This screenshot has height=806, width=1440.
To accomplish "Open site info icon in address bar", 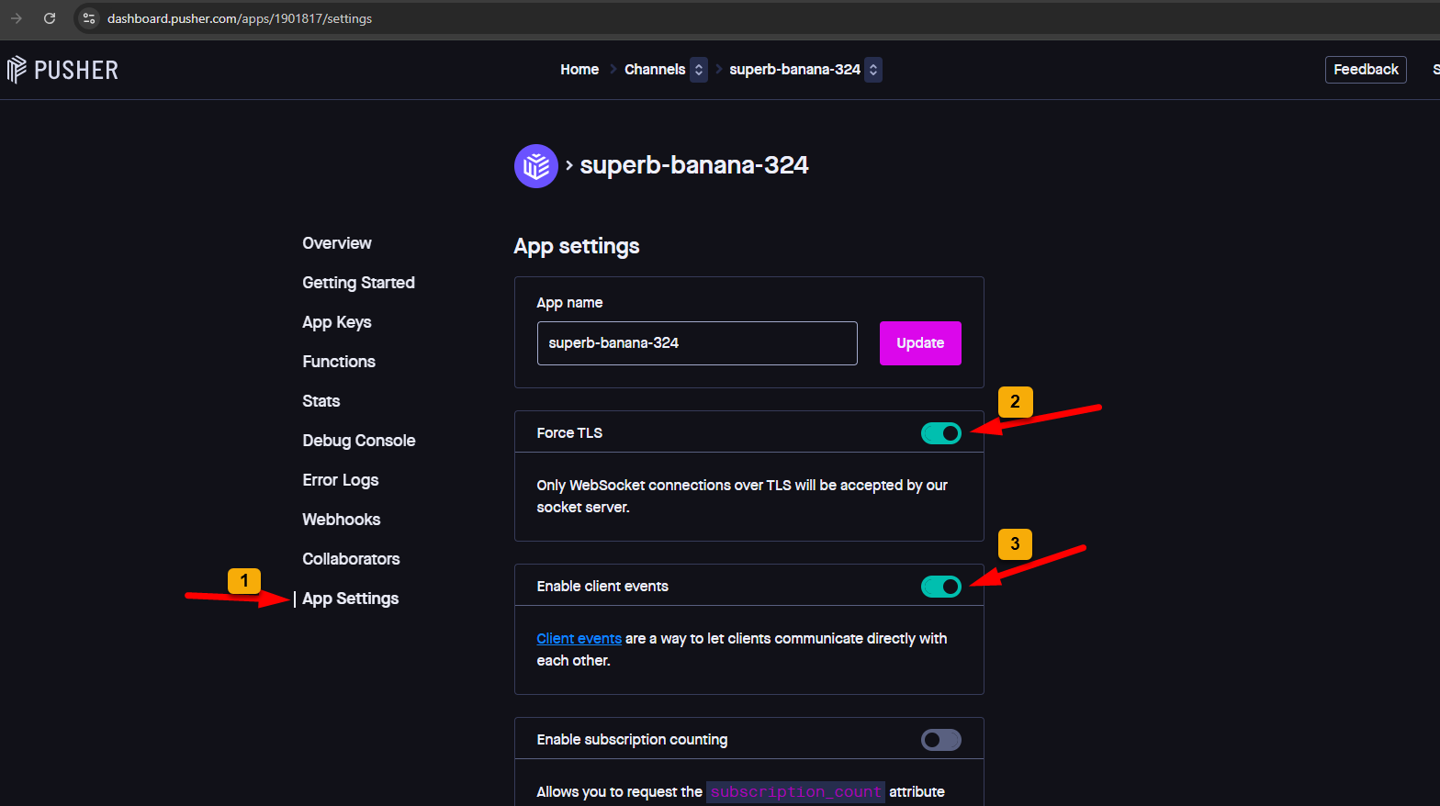I will (89, 18).
